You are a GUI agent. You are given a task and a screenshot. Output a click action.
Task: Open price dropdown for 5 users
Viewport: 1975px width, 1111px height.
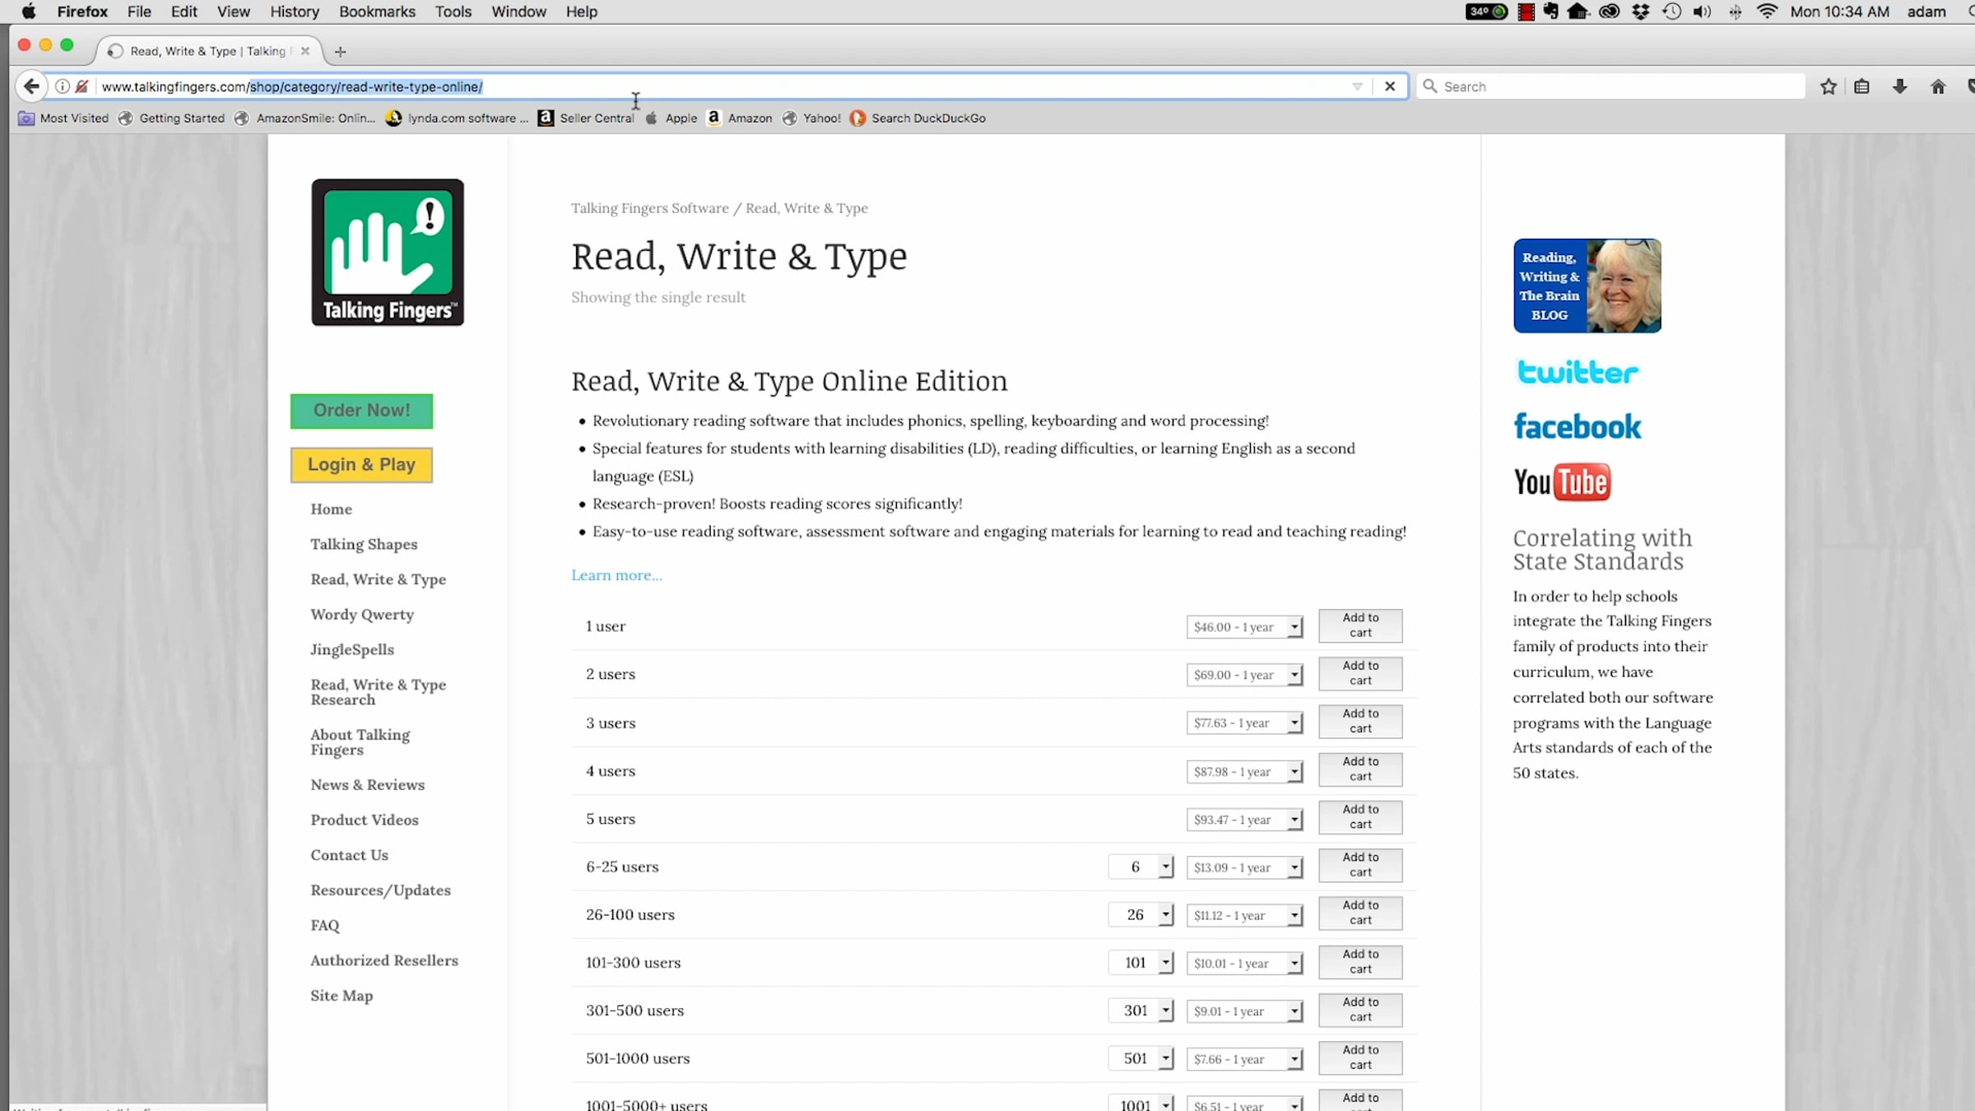(1244, 820)
